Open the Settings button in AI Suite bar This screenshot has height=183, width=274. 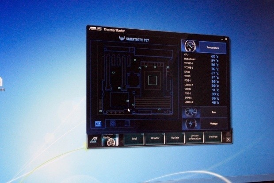(213, 137)
